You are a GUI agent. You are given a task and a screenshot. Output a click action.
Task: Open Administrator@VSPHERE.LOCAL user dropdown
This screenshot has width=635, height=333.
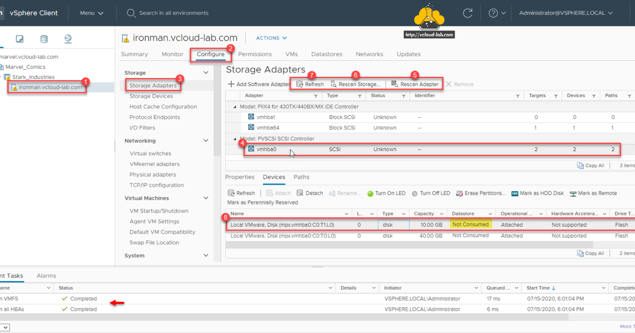566,13
